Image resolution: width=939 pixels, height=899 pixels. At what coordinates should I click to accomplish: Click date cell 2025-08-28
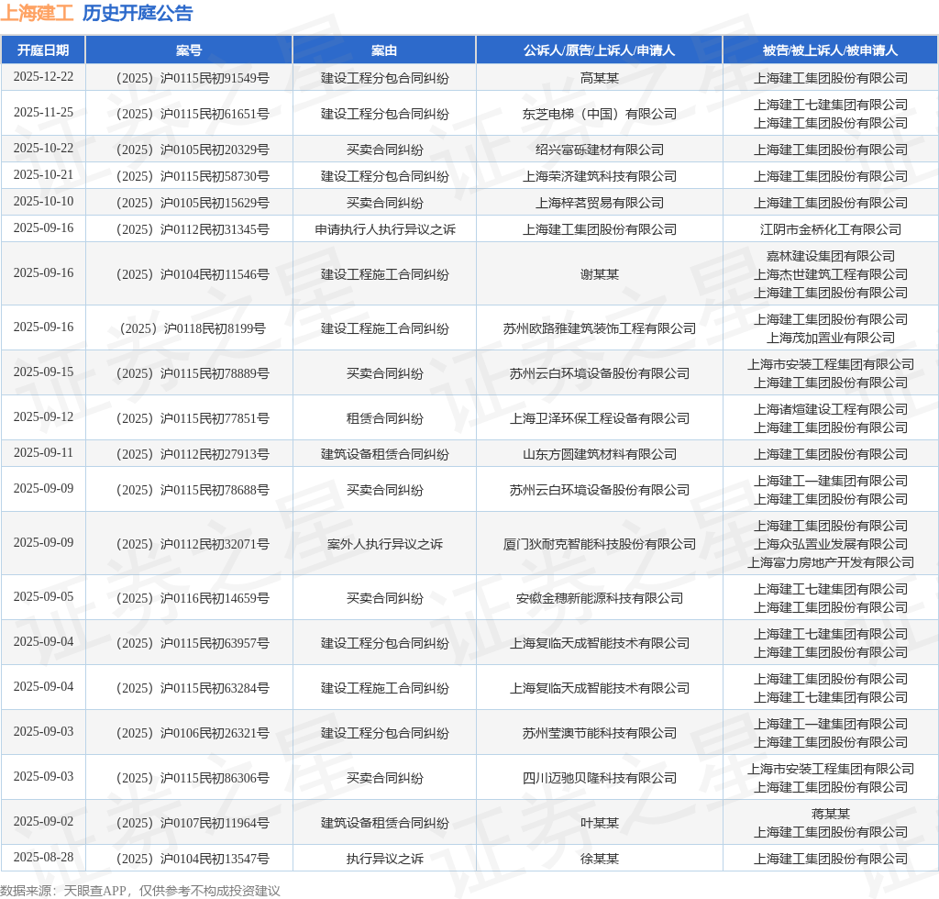43,858
